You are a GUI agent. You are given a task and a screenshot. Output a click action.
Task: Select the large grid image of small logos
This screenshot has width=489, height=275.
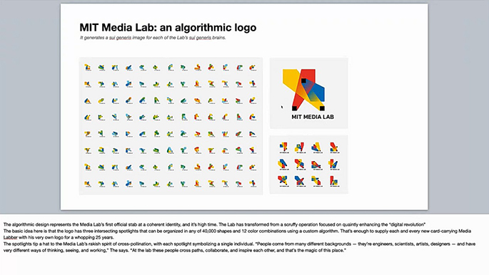(x=171, y=126)
